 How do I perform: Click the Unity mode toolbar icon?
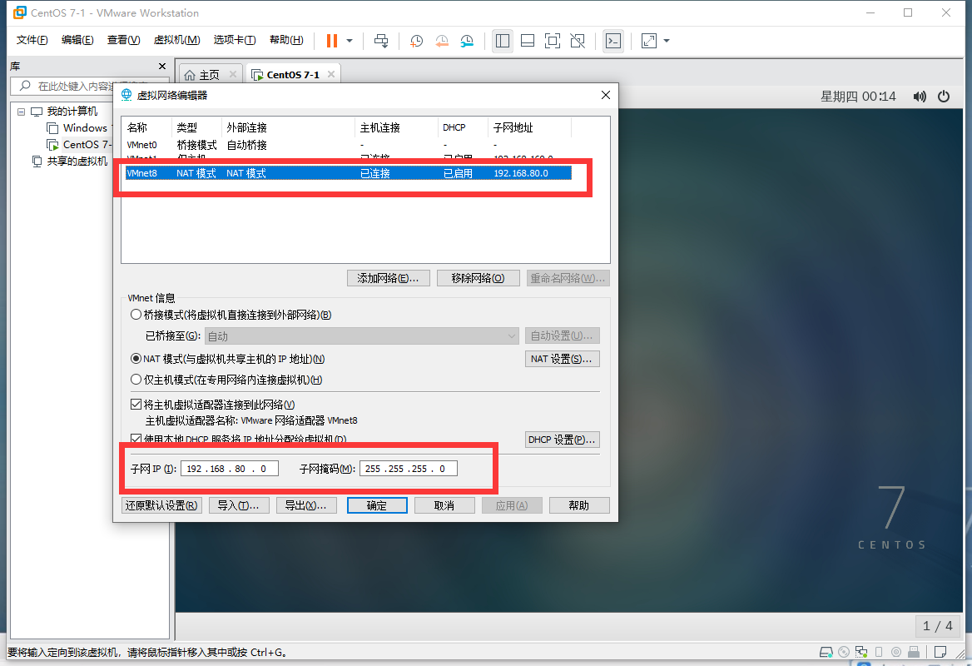point(578,41)
